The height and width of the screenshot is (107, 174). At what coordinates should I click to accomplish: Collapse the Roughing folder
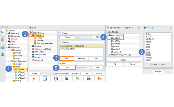point(9,50)
